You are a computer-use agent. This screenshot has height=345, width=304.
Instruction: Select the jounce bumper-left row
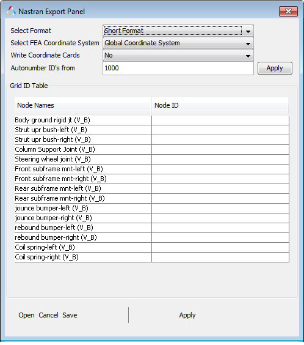[151, 209]
